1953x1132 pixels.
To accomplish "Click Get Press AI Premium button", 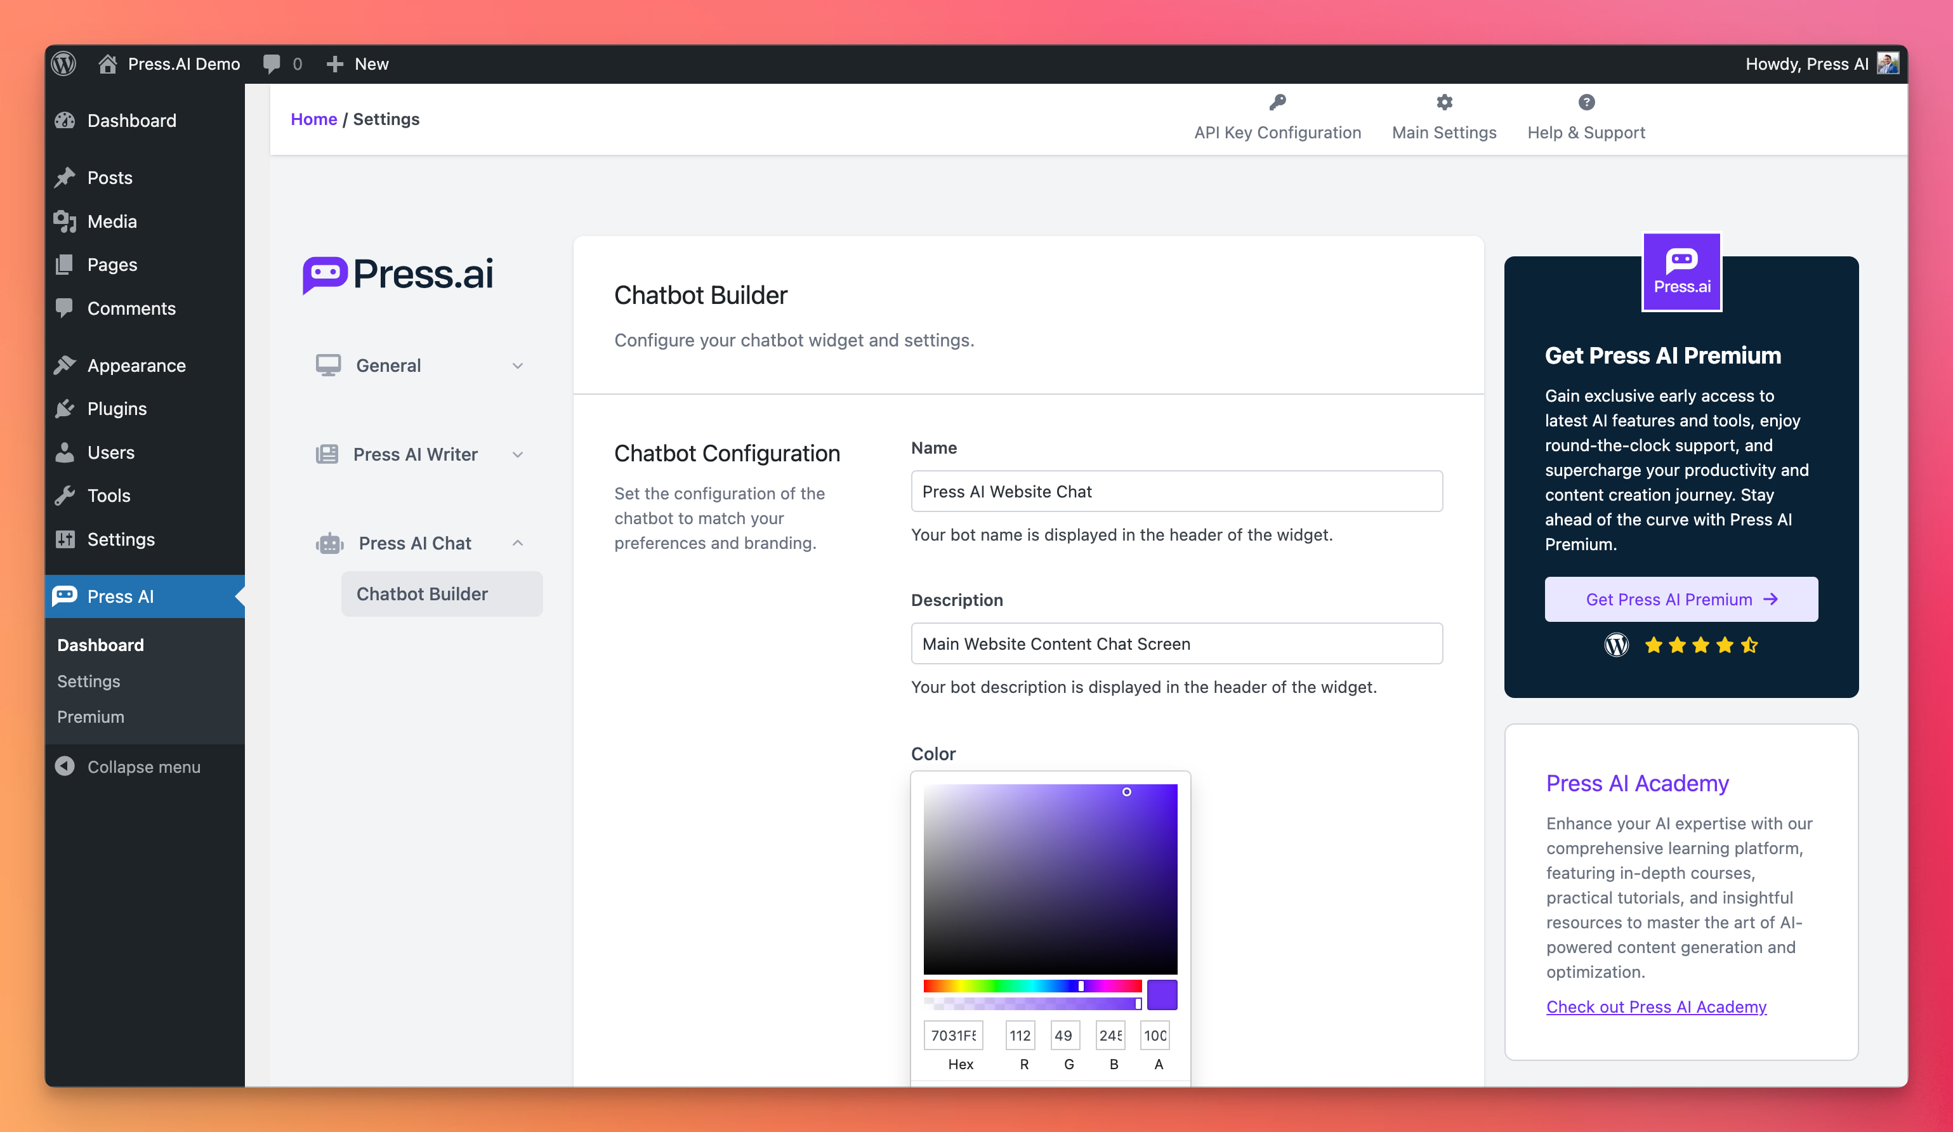I will pos(1681,598).
